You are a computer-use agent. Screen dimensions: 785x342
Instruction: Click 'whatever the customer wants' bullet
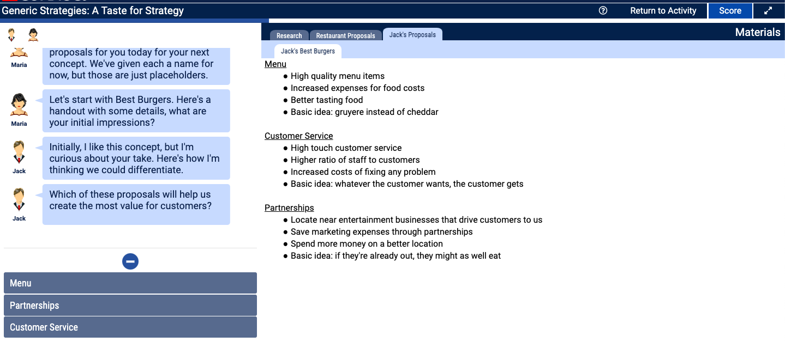pyautogui.click(x=407, y=184)
